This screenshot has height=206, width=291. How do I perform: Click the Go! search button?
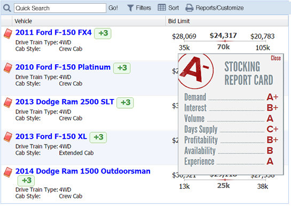click(113, 8)
